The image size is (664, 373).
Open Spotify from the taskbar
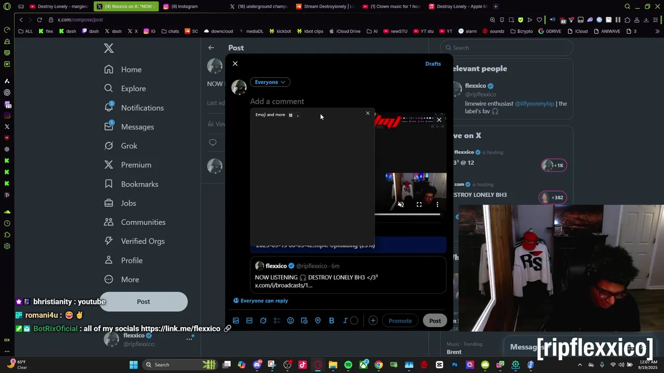point(348,365)
